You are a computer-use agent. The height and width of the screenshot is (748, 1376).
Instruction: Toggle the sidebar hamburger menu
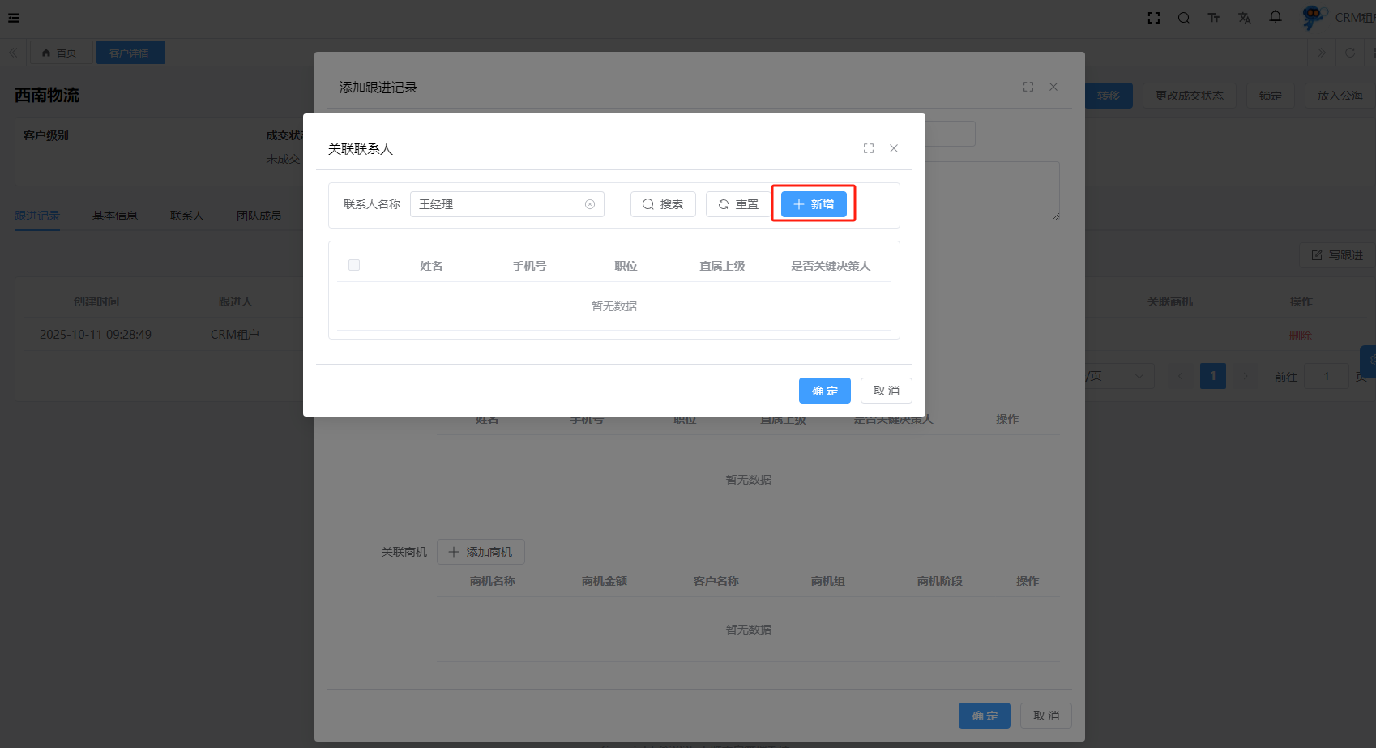point(14,18)
